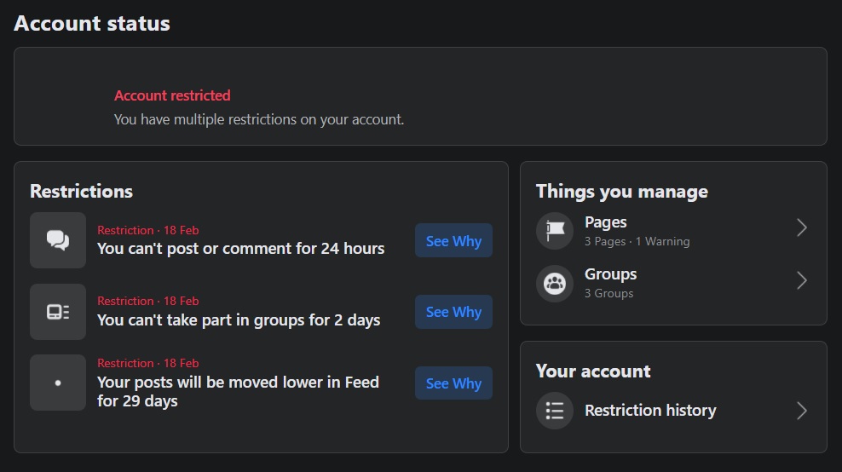Click 'You can't take part in groups for 2 days'
This screenshot has width=842, height=472.
point(239,320)
